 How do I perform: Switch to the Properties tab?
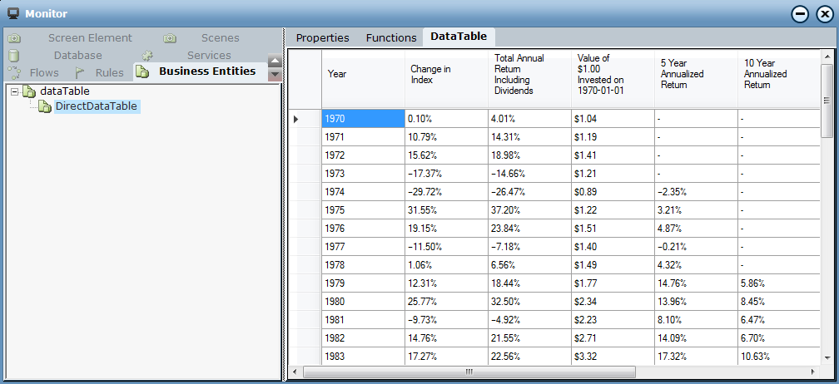(322, 37)
